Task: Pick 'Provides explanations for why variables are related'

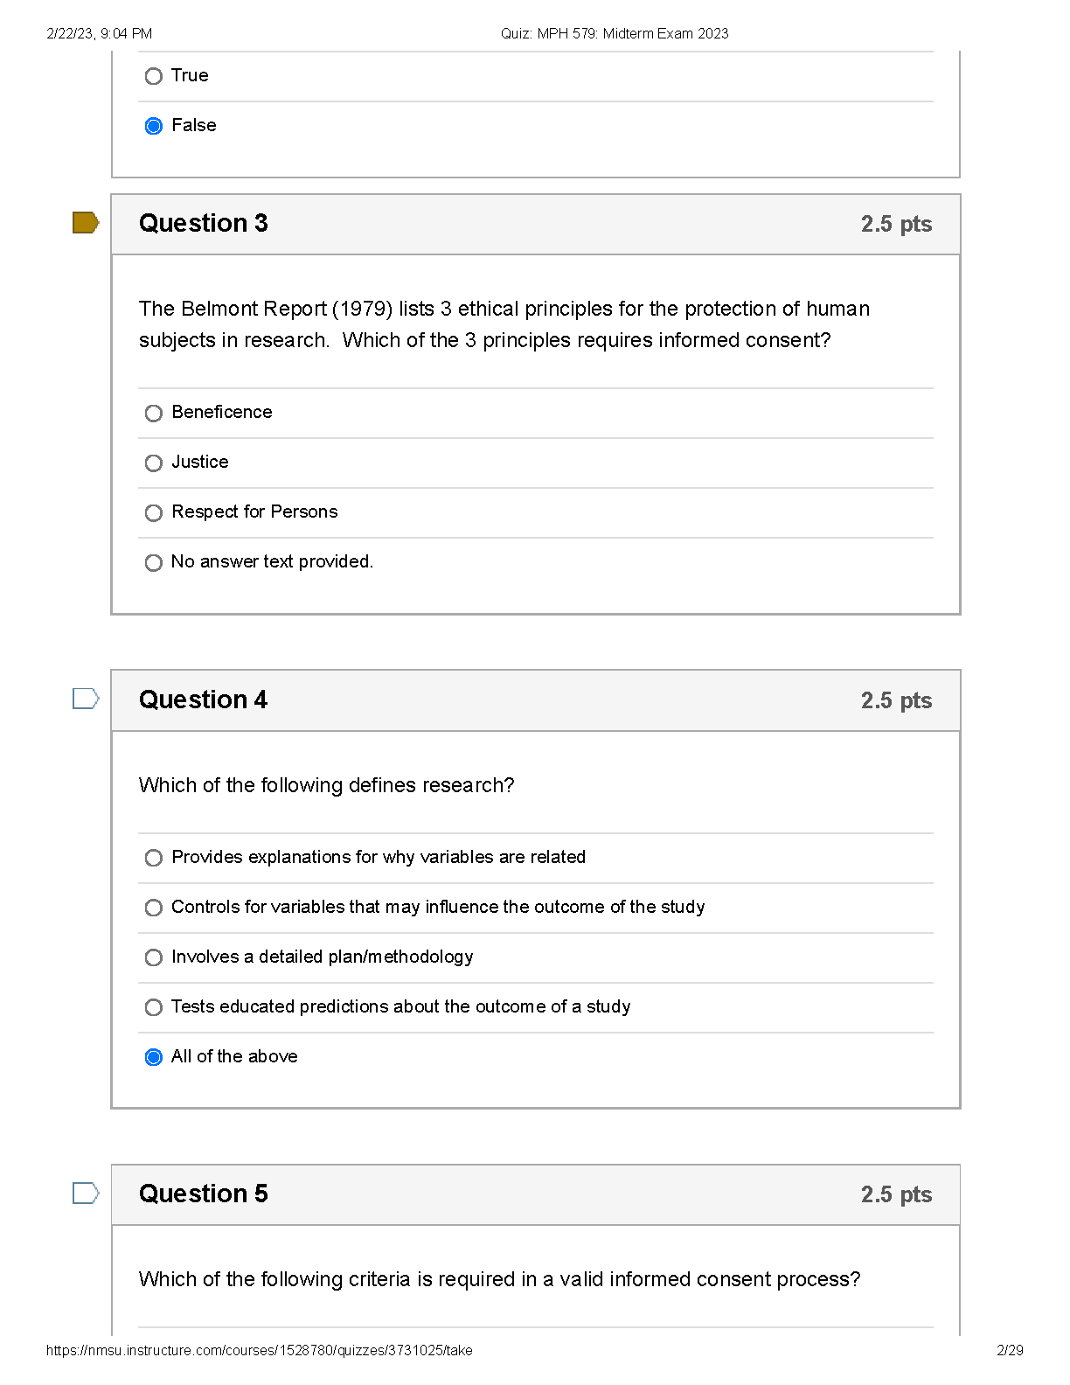Action: coord(154,858)
